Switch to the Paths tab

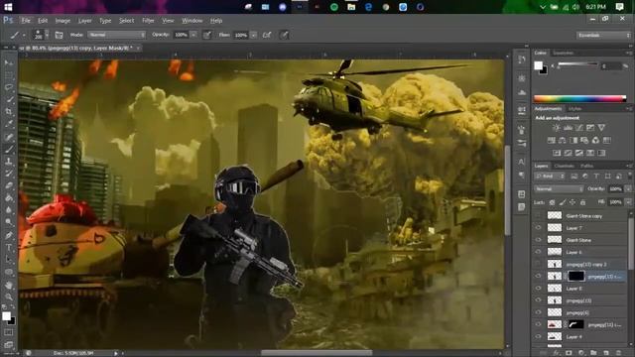pyautogui.click(x=586, y=166)
